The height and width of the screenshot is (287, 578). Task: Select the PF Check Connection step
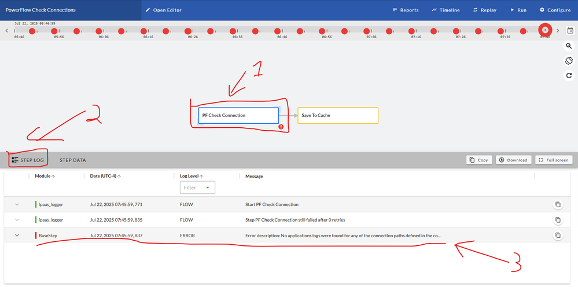tap(238, 115)
